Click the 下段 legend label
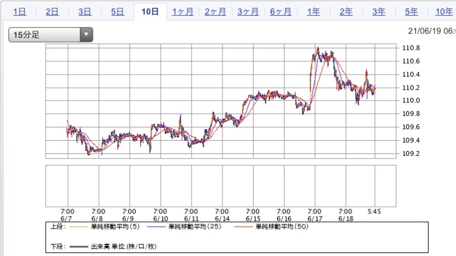456x256 pixels. pyautogui.click(x=58, y=246)
